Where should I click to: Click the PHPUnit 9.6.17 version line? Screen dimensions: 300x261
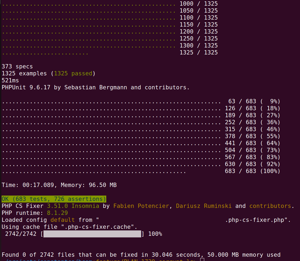tap(96, 87)
